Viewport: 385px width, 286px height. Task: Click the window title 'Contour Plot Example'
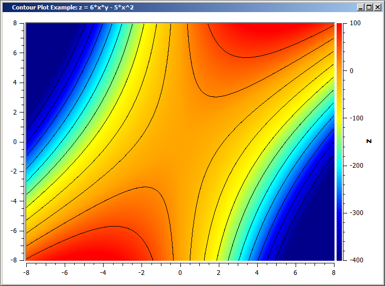pos(45,7)
